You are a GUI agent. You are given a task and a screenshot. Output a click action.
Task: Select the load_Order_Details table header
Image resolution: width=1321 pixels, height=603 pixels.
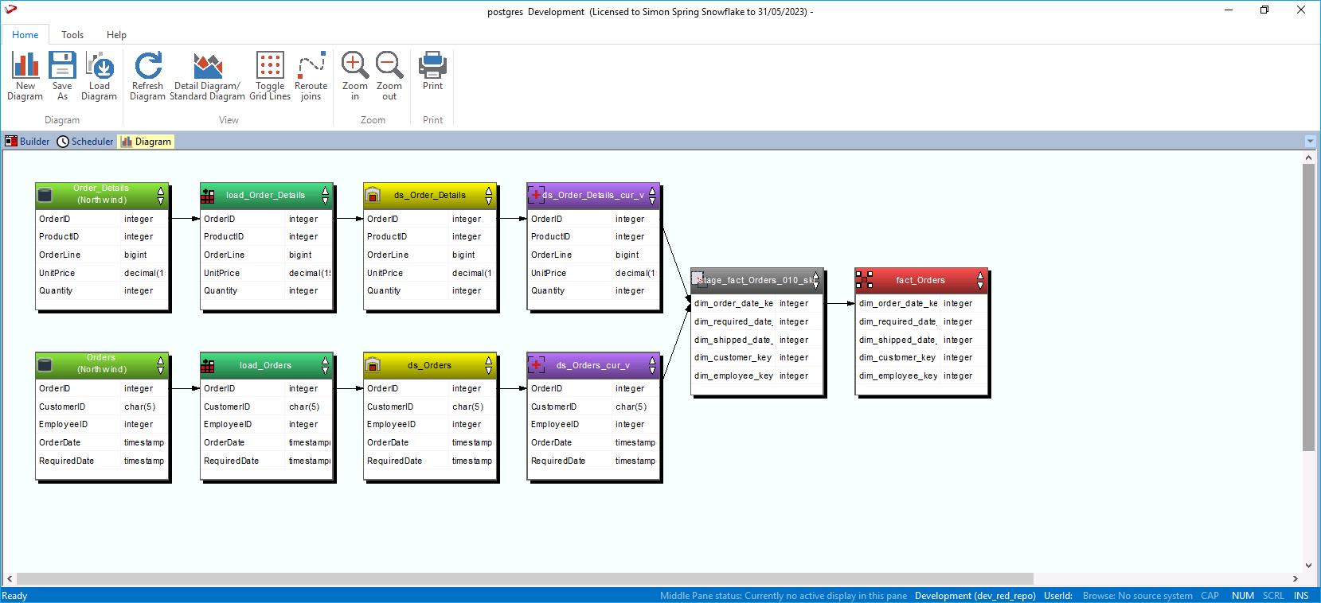(266, 195)
